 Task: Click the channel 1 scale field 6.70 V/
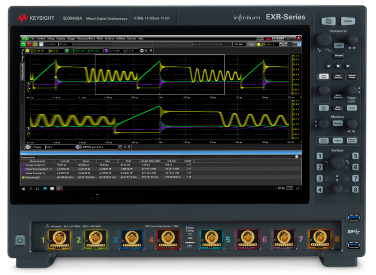point(41,51)
